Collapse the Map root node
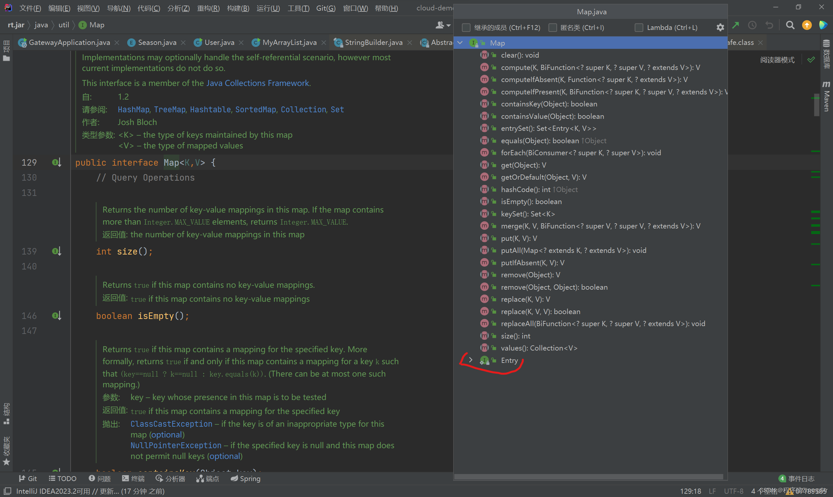Image resolution: width=833 pixels, height=497 pixels. [x=460, y=43]
